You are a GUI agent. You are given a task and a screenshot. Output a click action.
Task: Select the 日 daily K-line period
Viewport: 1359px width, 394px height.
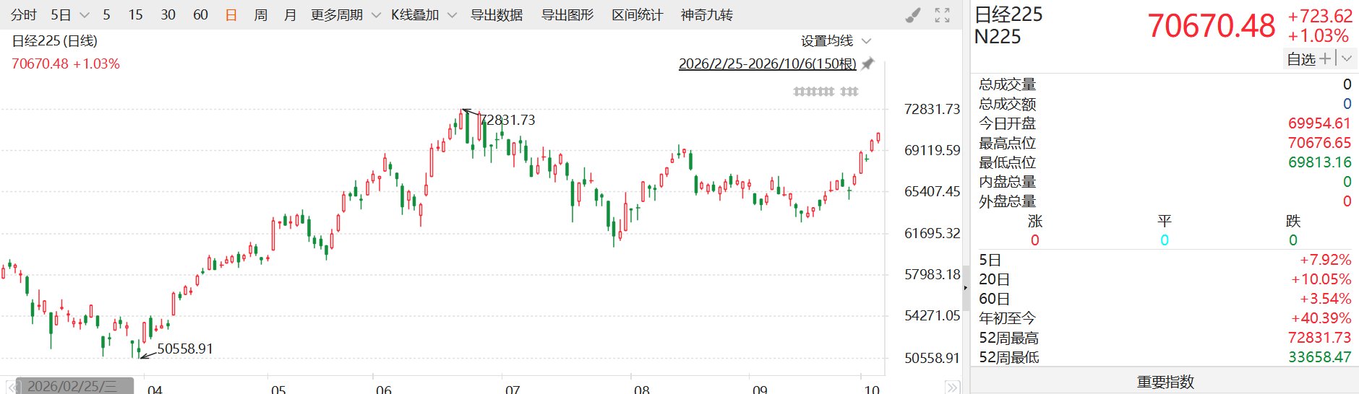click(231, 15)
